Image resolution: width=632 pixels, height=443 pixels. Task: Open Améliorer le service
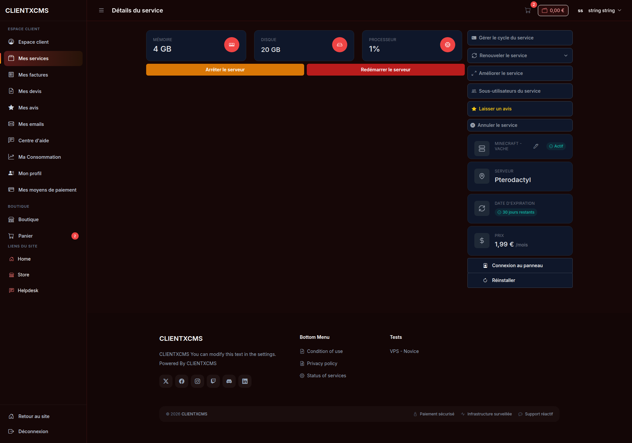(x=520, y=73)
